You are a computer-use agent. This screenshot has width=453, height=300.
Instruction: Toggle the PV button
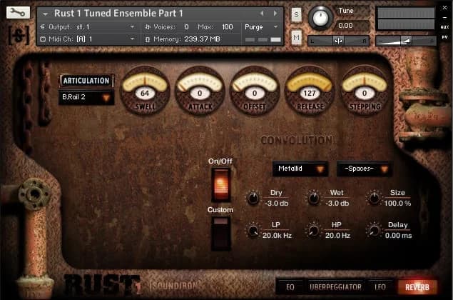click(444, 37)
